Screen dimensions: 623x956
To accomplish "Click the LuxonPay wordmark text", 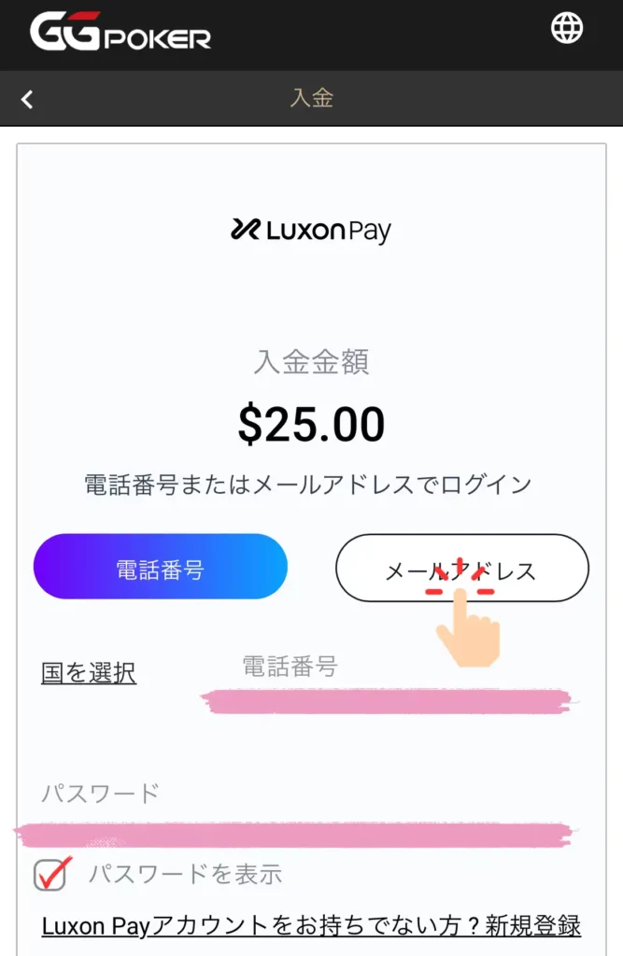I will click(x=328, y=232).
